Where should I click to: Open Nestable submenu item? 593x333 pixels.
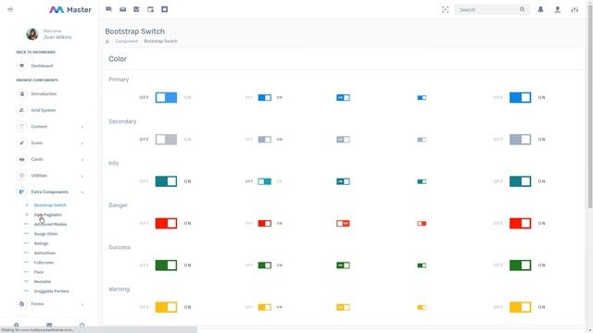[x=43, y=281]
